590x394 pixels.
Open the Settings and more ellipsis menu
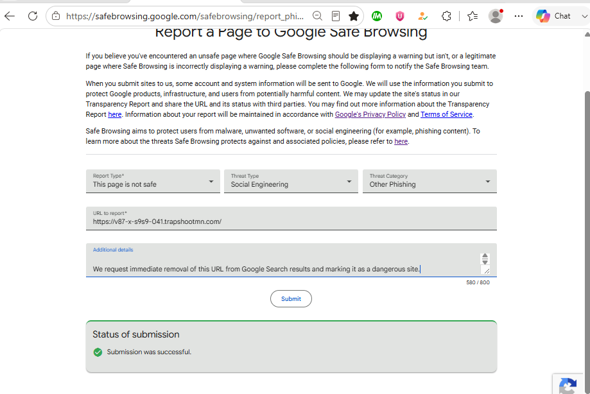(x=519, y=16)
